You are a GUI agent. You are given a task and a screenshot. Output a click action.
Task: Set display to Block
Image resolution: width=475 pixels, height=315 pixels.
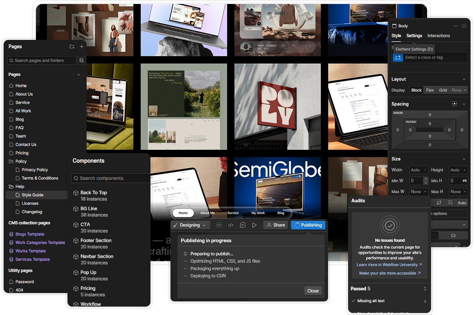(x=416, y=90)
